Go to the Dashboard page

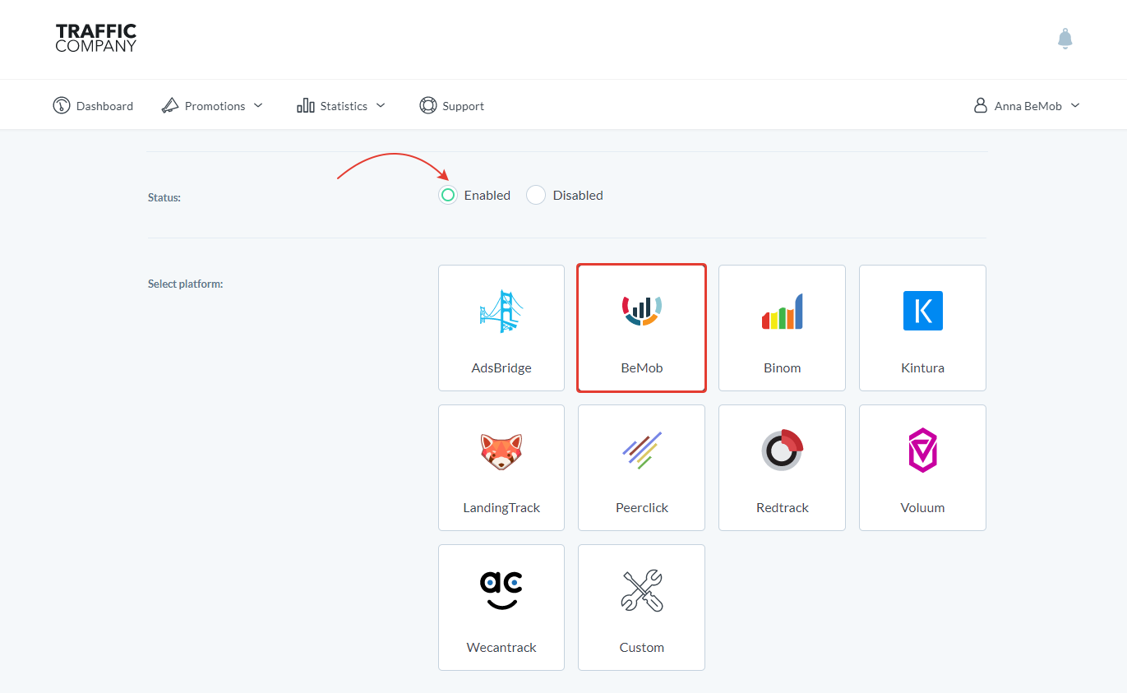104,106
